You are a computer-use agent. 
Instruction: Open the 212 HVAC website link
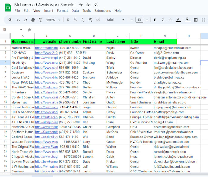(46, 53)
